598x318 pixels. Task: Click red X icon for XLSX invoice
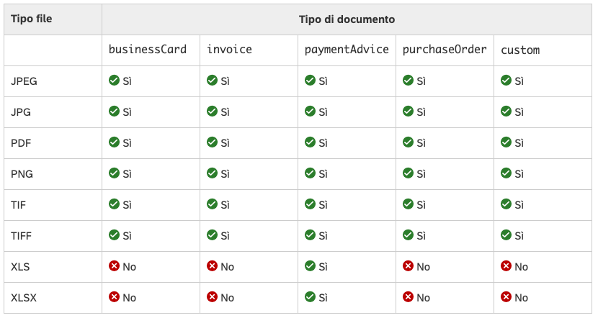212,297
